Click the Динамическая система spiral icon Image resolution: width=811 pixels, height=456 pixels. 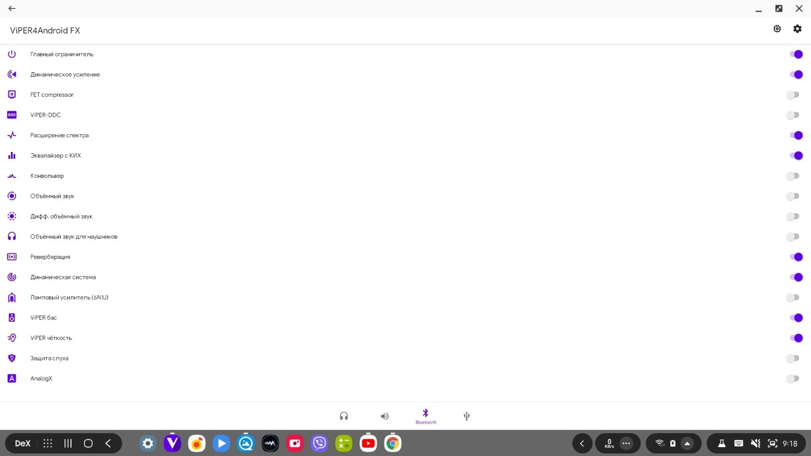pyautogui.click(x=11, y=277)
